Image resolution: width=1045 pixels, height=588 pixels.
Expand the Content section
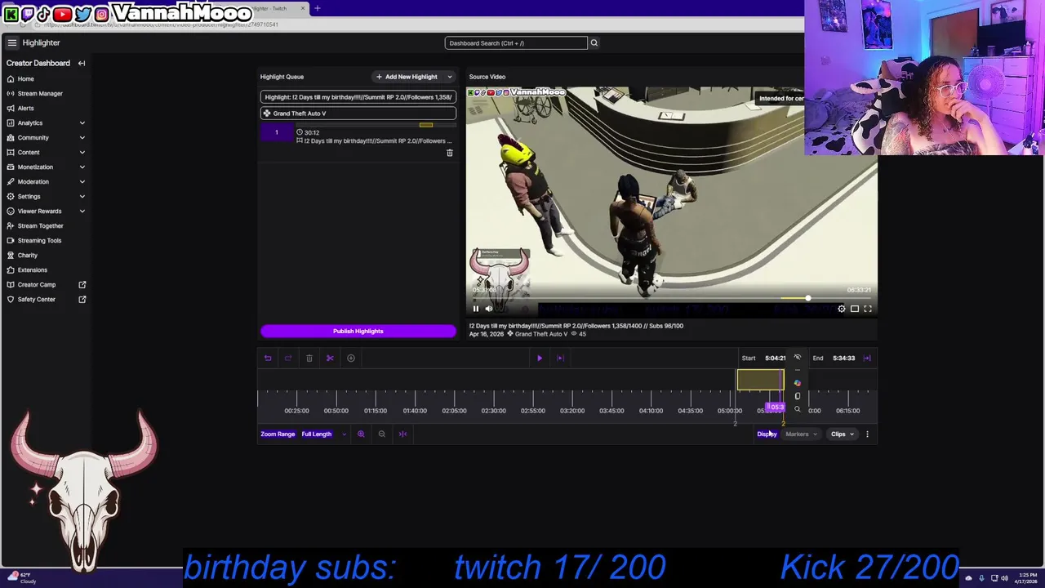click(46, 152)
